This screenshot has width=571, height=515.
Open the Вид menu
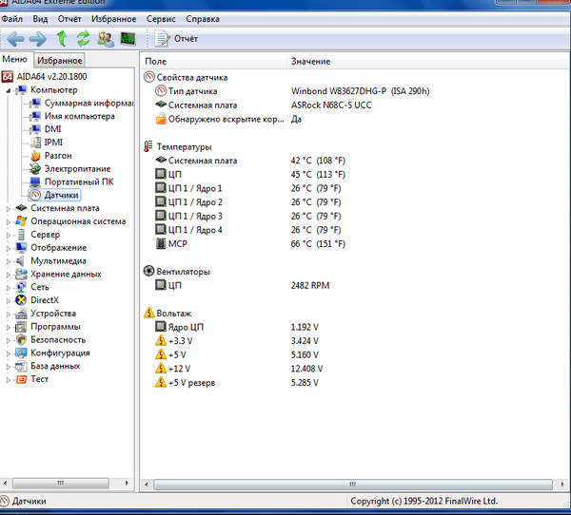pos(40,19)
